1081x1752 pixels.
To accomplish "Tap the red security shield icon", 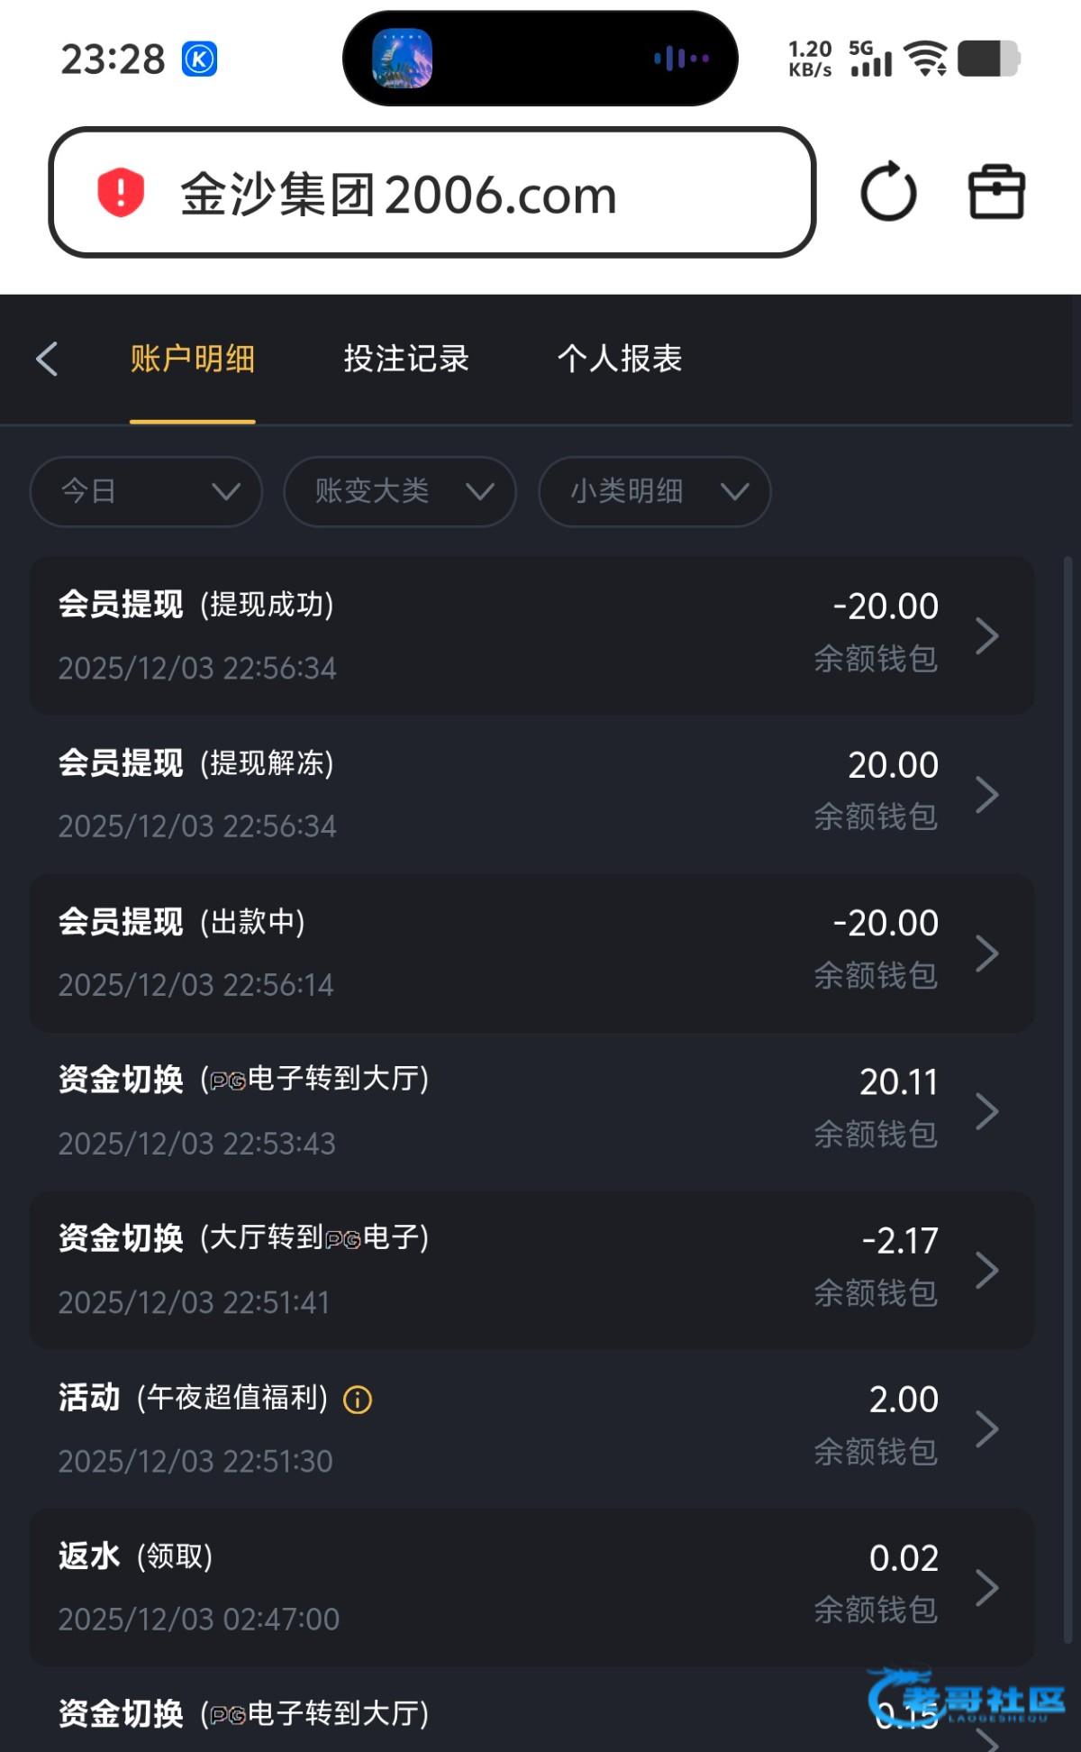I will coord(121,192).
